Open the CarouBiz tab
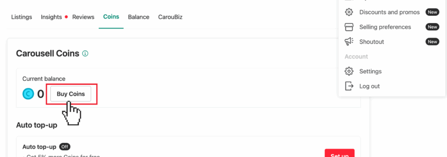Image resolution: width=447 pixels, height=157 pixels. [x=170, y=17]
